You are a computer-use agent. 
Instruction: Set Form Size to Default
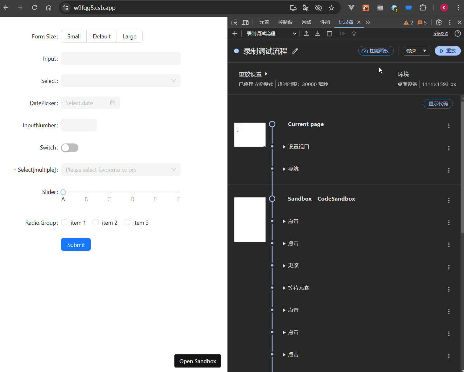pyautogui.click(x=102, y=36)
